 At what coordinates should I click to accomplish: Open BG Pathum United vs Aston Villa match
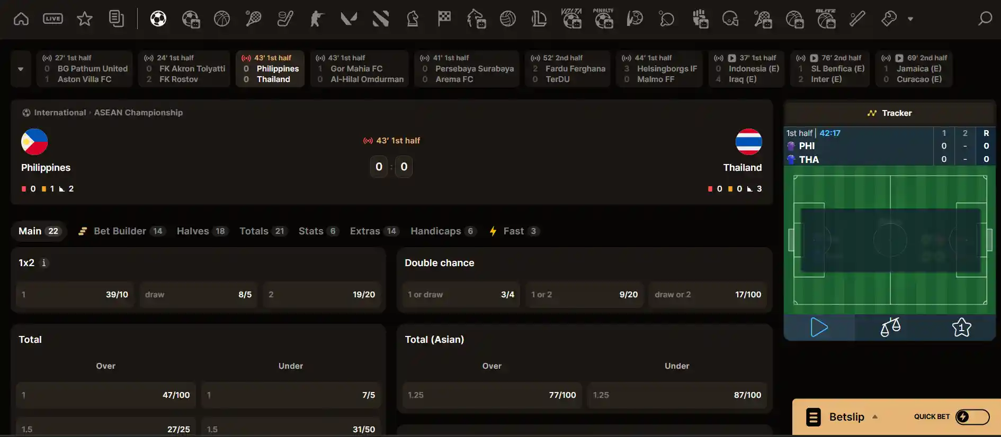tap(85, 69)
